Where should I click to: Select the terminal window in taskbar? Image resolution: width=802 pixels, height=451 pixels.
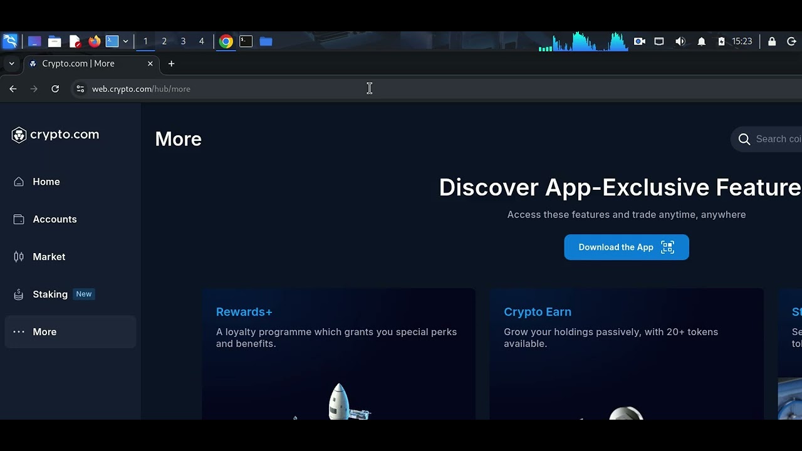point(246,41)
